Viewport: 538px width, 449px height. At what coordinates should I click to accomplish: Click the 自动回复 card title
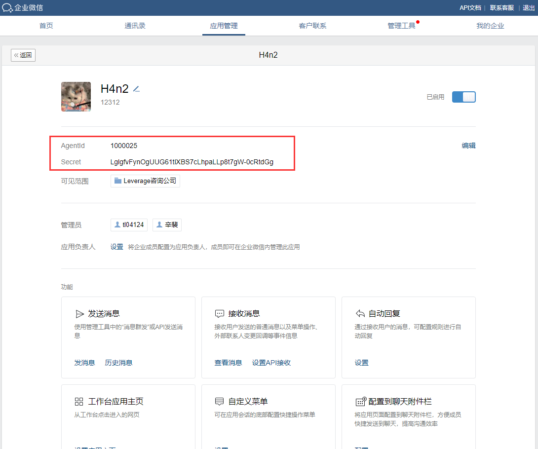click(x=384, y=314)
